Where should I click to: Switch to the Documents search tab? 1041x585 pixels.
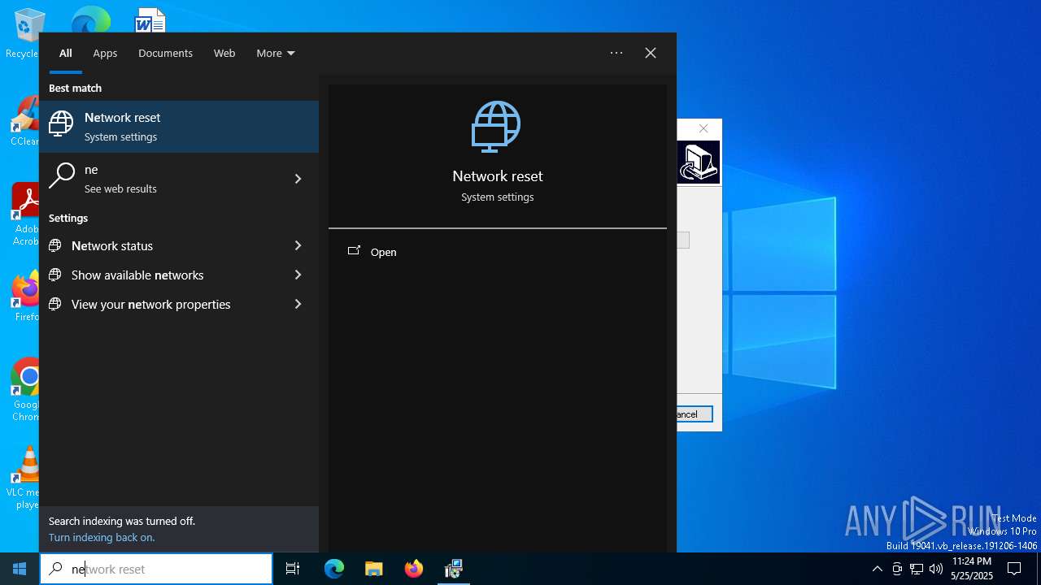click(165, 53)
